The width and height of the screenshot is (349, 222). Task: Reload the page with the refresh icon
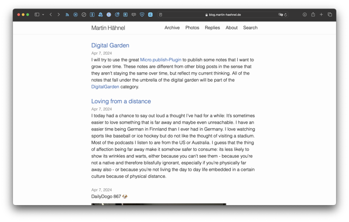(x=285, y=15)
